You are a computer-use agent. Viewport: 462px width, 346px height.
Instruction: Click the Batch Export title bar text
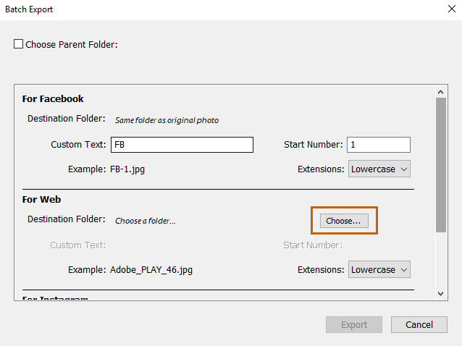pyautogui.click(x=29, y=10)
